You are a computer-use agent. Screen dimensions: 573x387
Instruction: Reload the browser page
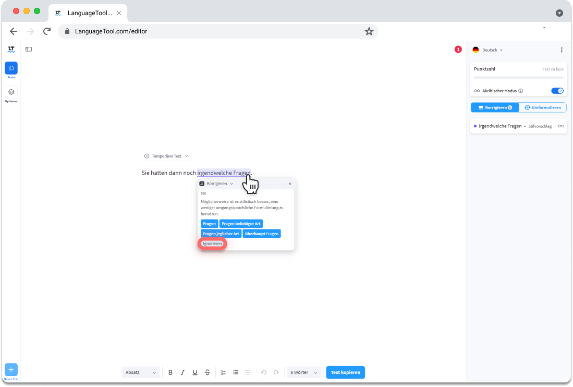pos(47,31)
